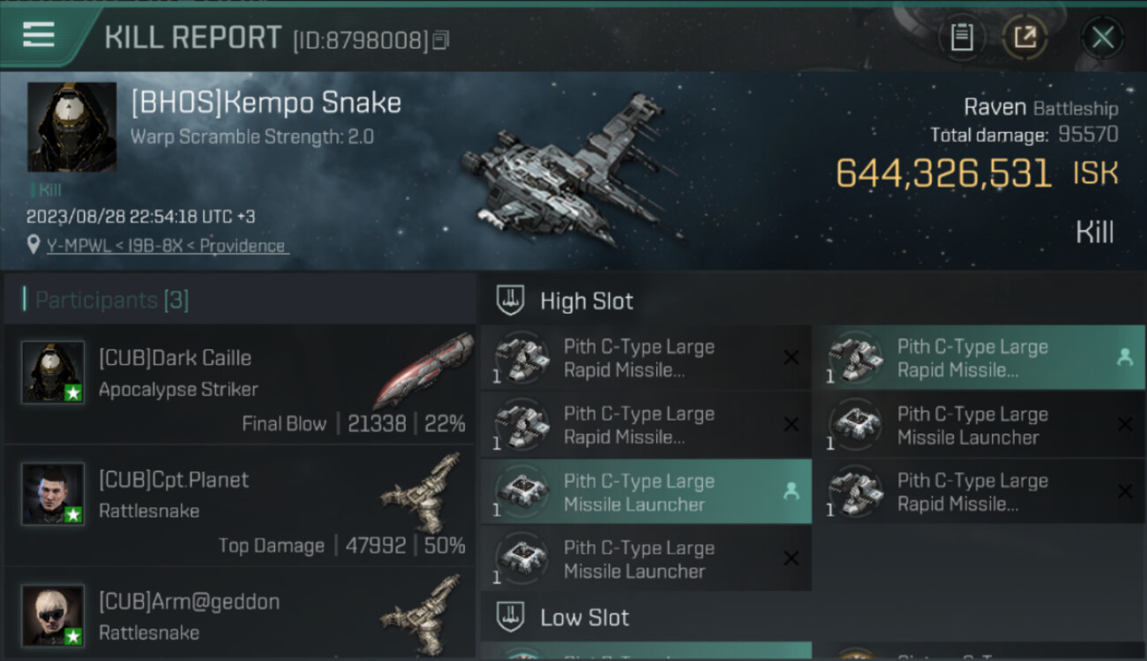Click person icon on highlighted Missile Launcher
Screen dimensions: 1147x661
pyautogui.click(x=791, y=491)
